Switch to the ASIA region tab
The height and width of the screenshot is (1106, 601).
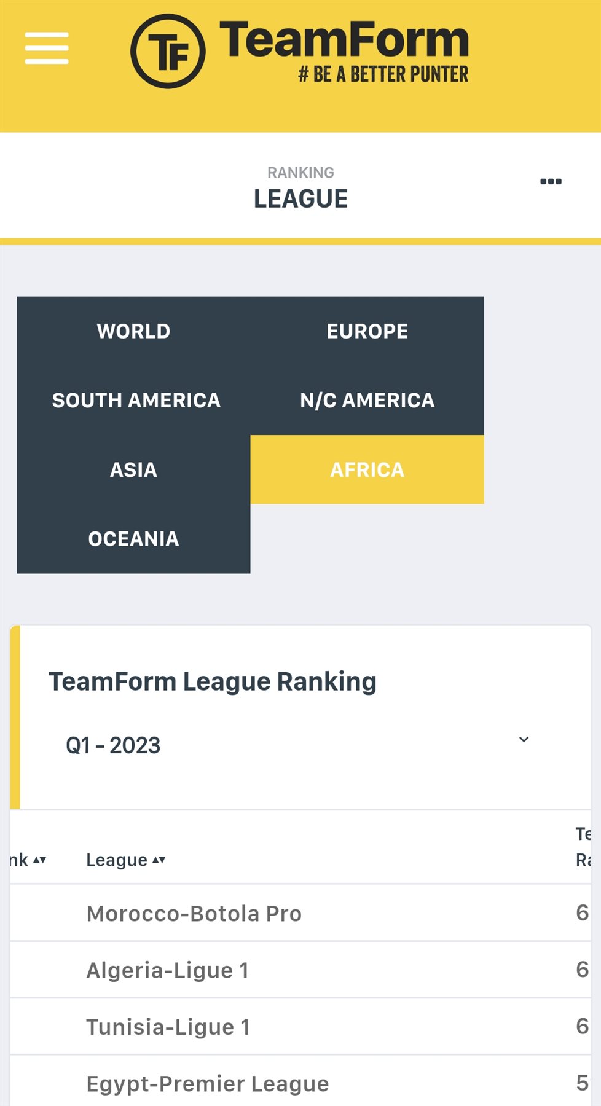point(133,469)
